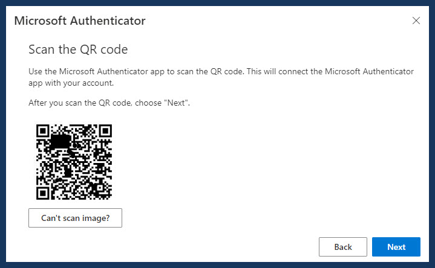Open the "Can't scan image?" option
Viewport: 435px width, 268px height.
(75, 218)
